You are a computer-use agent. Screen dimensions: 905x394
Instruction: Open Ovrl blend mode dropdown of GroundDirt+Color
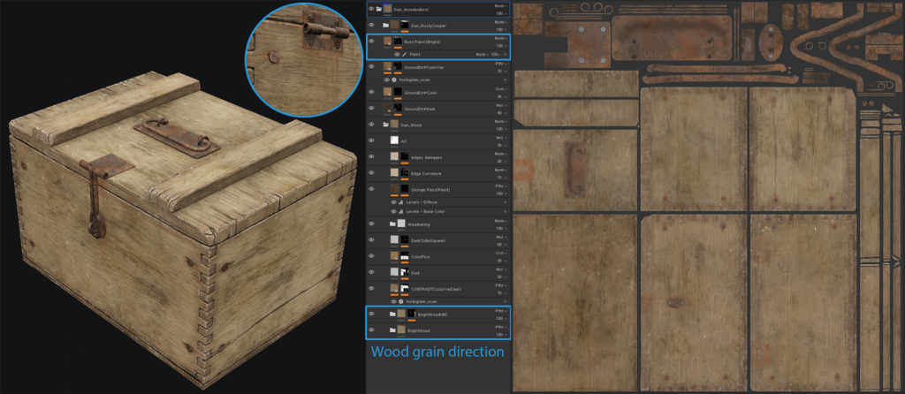tap(500, 89)
